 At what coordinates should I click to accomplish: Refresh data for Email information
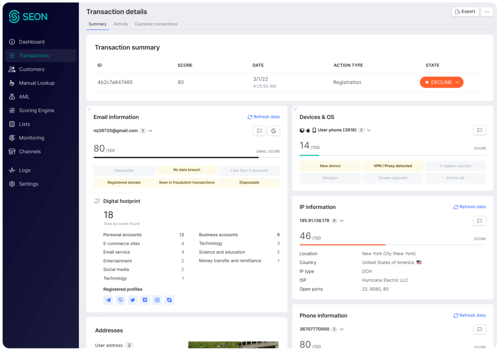[x=263, y=117]
